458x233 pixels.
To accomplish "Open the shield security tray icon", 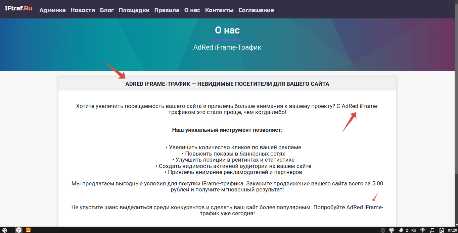I will (x=392, y=230).
